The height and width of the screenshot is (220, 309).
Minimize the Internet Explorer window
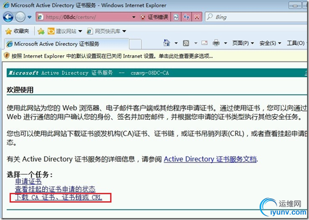click(295, 5)
